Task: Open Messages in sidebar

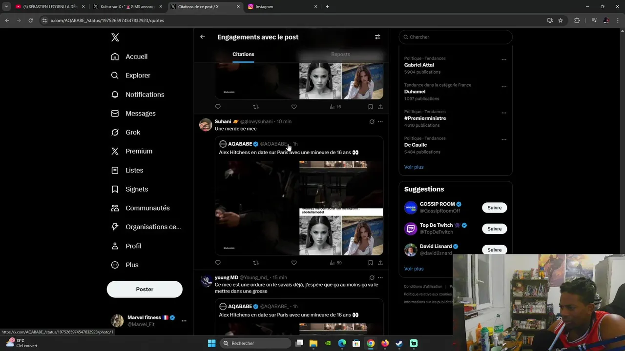Action: click(133, 114)
